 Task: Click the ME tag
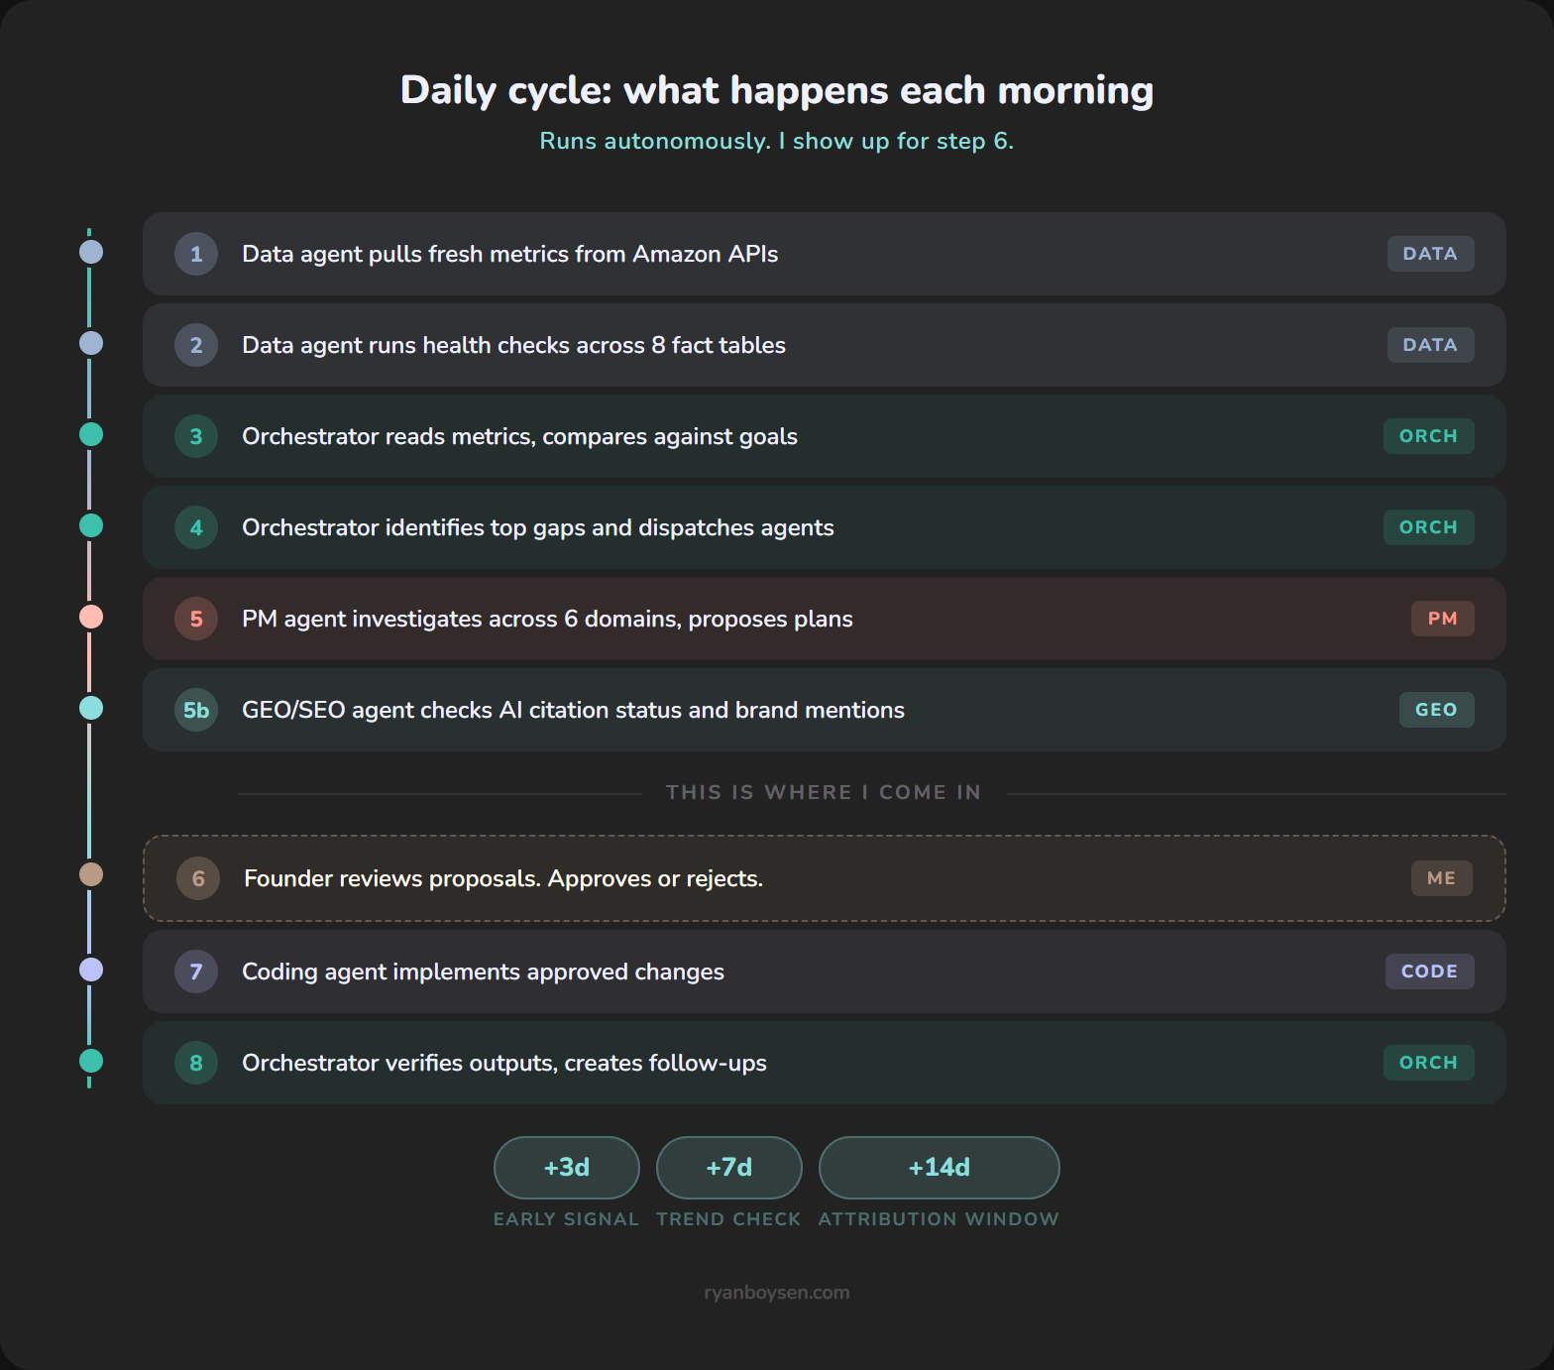click(x=1442, y=878)
